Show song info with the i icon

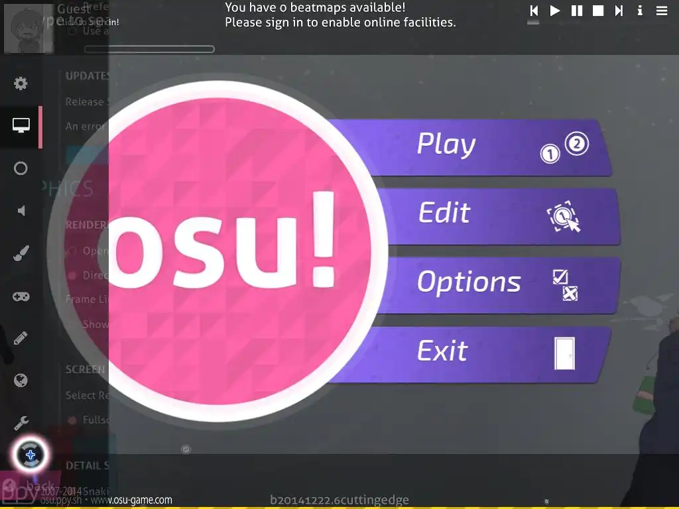pos(640,11)
